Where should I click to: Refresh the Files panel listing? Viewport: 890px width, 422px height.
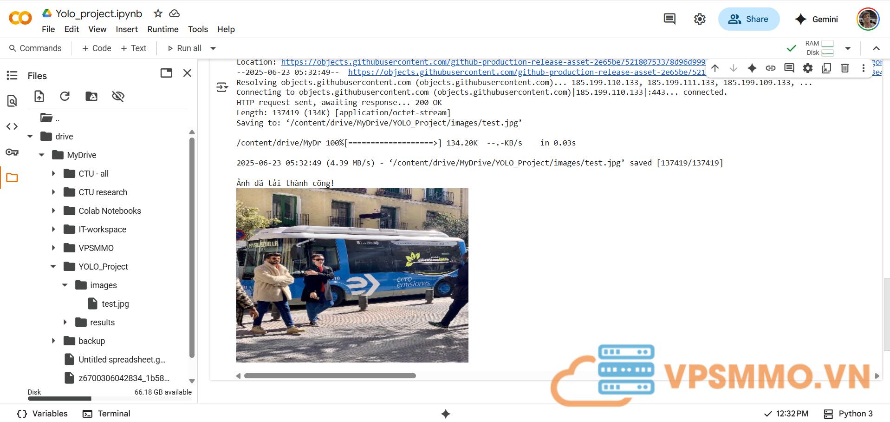tap(65, 96)
